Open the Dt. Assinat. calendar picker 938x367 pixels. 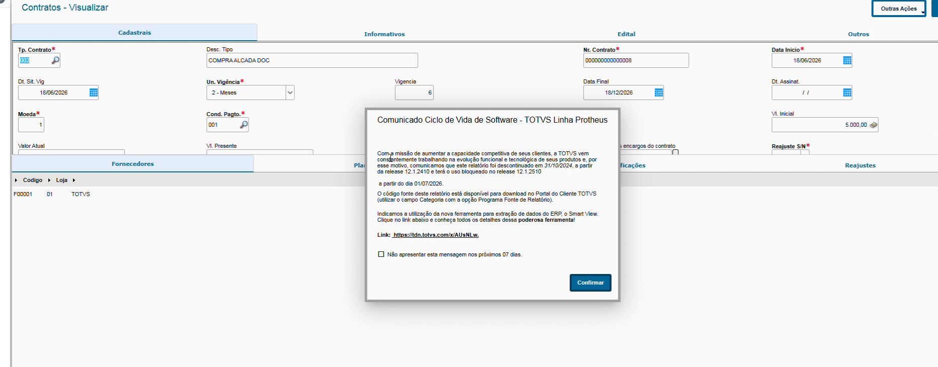pyautogui.click(x=847, y=93)
